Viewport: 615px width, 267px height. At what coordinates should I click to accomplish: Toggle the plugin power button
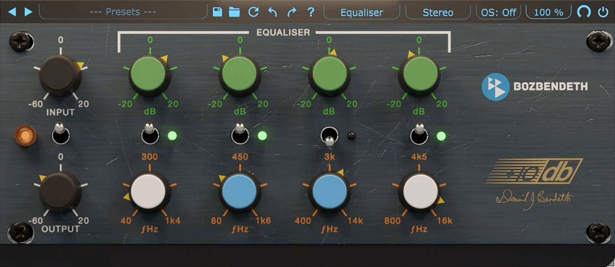pos(603,12)
